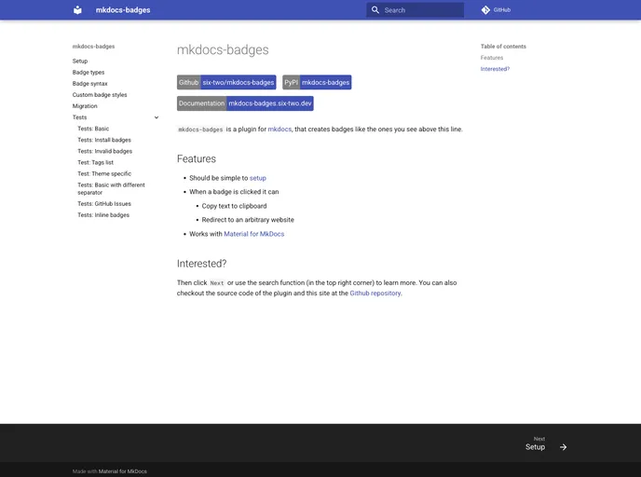Viewport: 641px width, 477px height.
Task: Click the Features section heading
Action: click(197, 158)
